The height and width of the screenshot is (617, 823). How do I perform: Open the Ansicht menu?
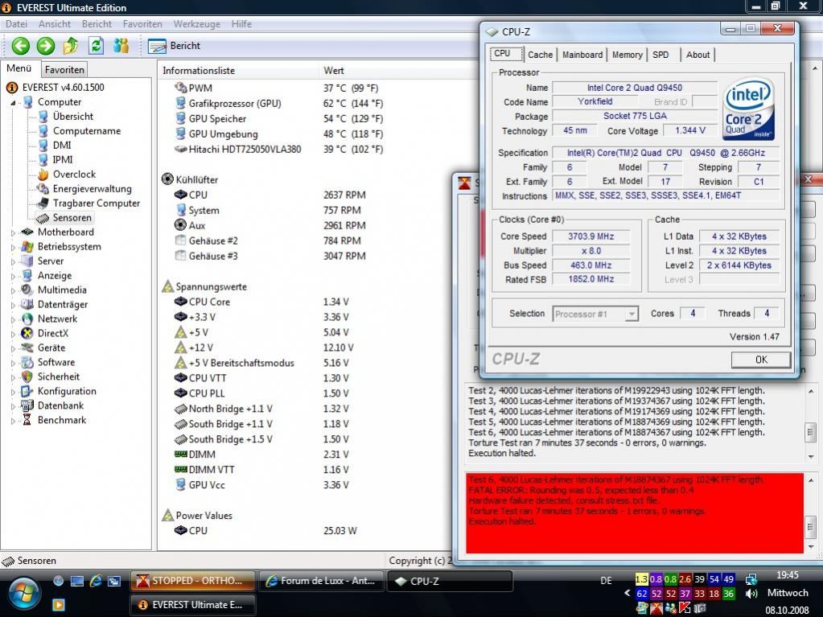tap(55, 24)
